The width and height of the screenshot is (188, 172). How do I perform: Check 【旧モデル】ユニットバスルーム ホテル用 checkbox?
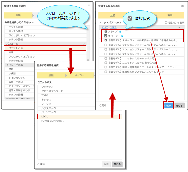click(x=106, y=58)
